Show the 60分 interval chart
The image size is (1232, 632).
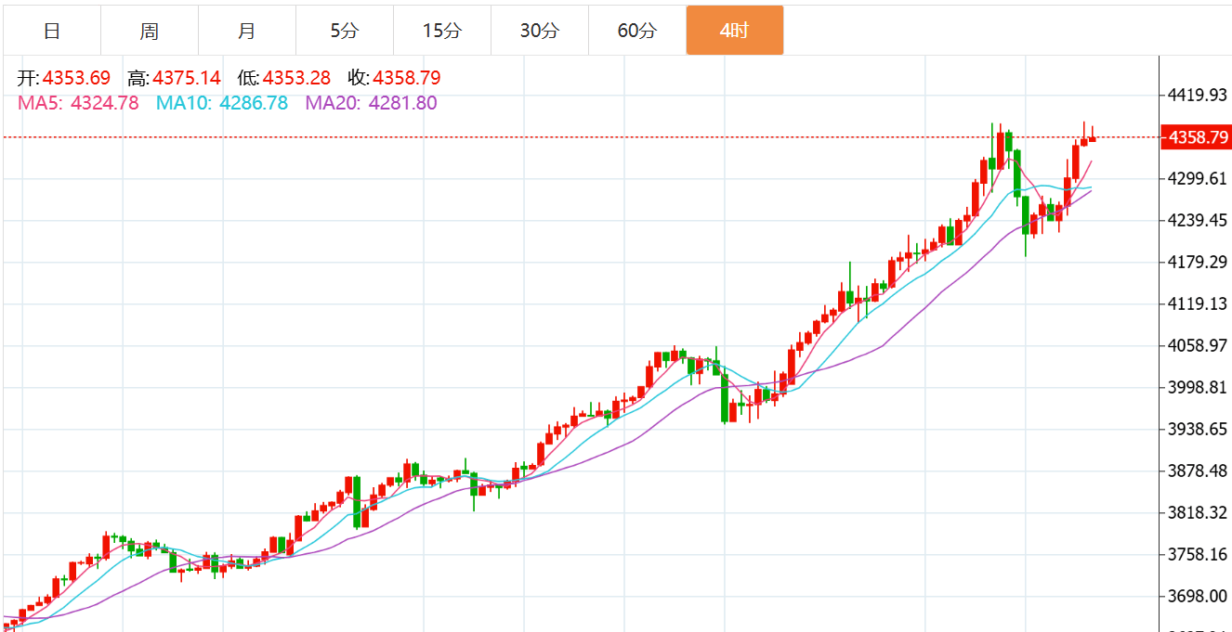tap(636, 31)
